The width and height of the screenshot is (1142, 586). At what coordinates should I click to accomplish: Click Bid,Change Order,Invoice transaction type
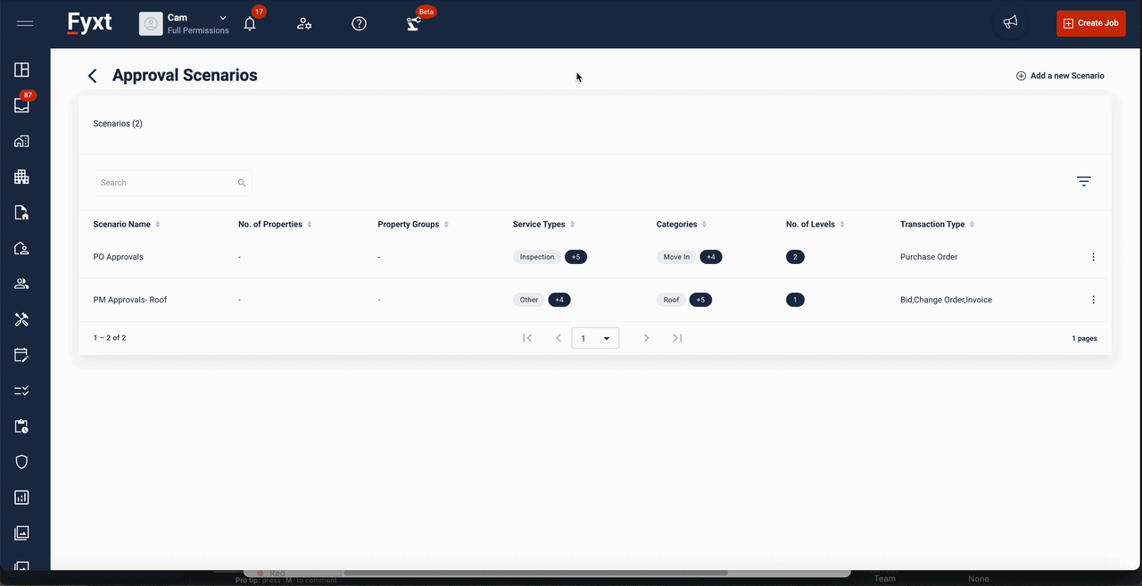tap(946, 300)
